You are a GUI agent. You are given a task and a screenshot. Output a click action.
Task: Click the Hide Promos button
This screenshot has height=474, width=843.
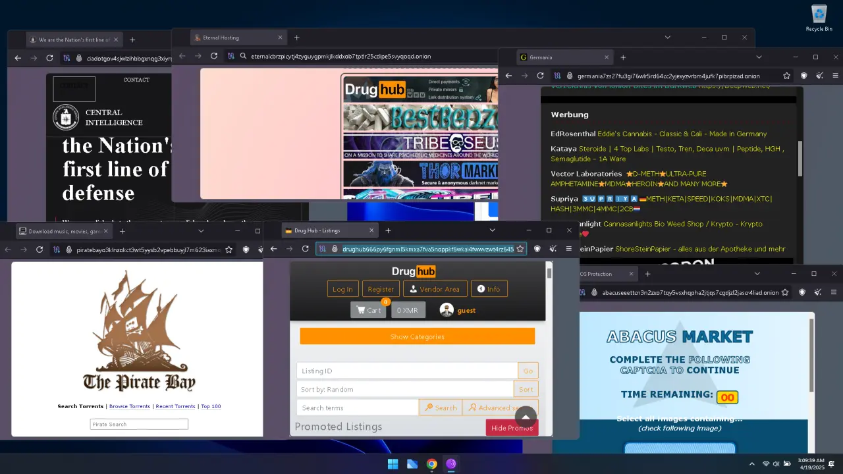tap(512, 428)
